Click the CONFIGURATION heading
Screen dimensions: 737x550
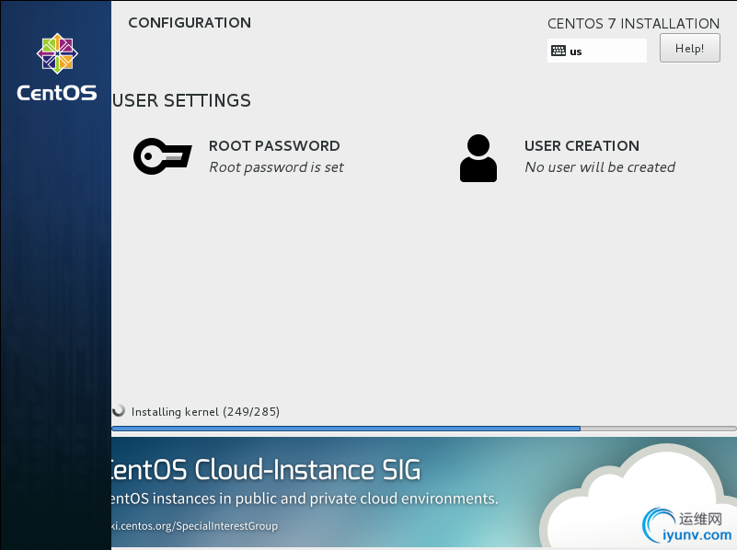190,23
